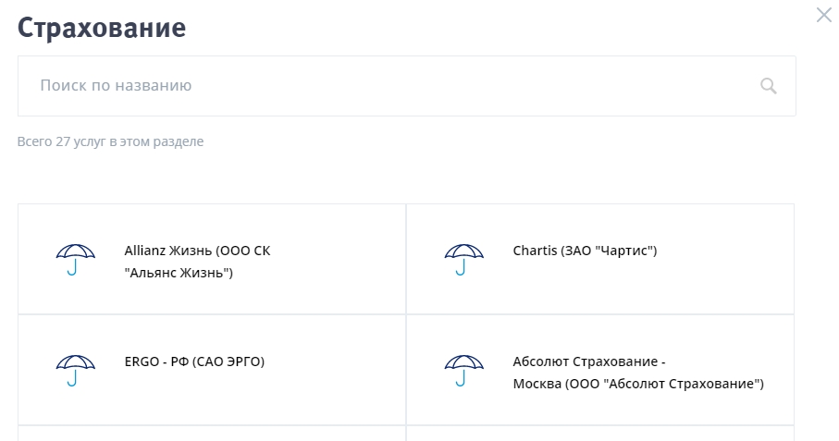Click the partially visible tile below Абсолют Страхование
839x441 pixels.
(x=599, y=434)
